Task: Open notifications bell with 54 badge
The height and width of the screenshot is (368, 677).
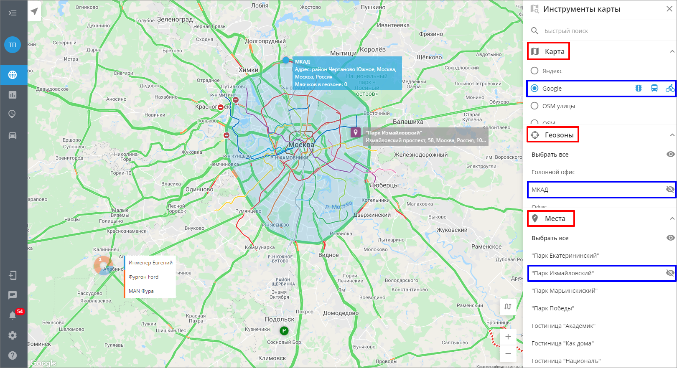Action: [13, 315]
